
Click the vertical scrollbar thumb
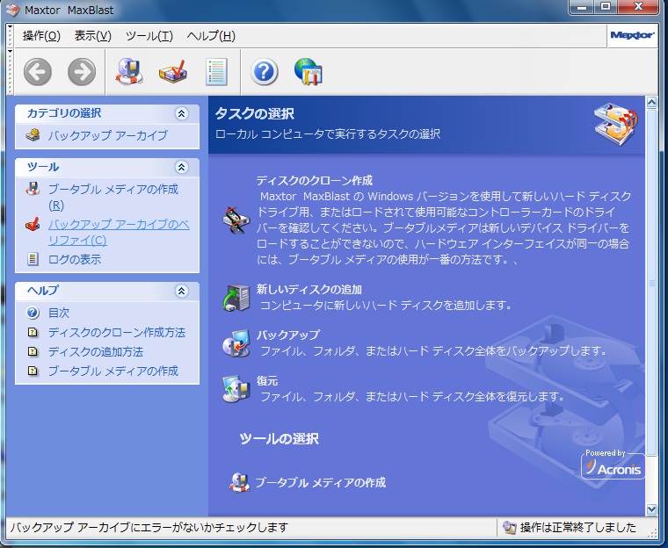pyautogui.click(x=651, y=283)
